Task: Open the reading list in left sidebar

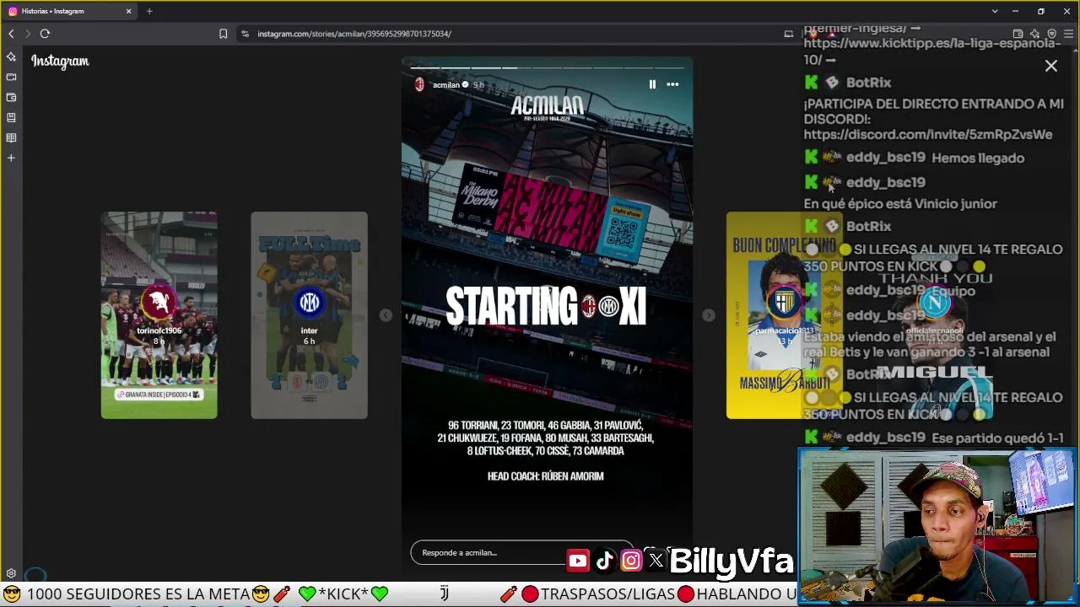Action: point(11,137)
